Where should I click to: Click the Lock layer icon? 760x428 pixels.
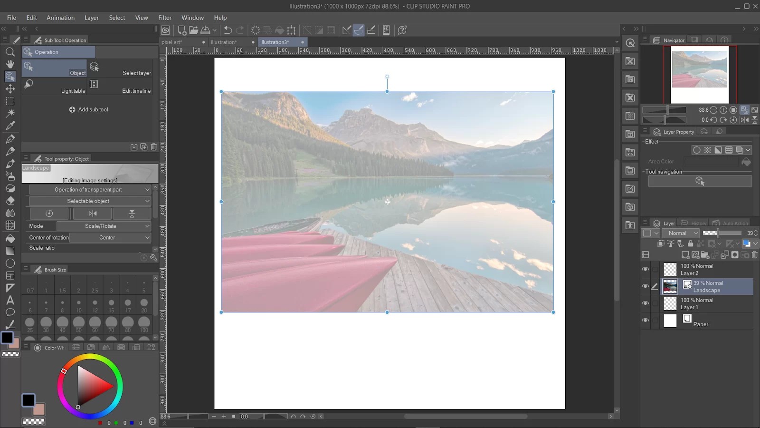pos(691,243)
